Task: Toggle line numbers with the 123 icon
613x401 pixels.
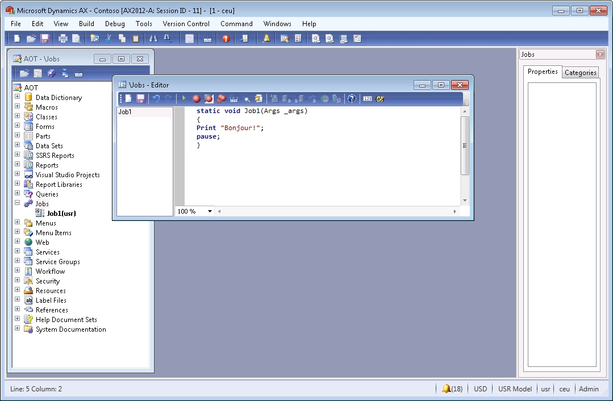Action: click(x=368, y=99)
